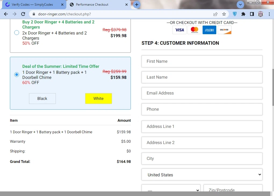The image size is (274, 196).
Task: Open the United States country dropdown
Action: tap(202, 174)
